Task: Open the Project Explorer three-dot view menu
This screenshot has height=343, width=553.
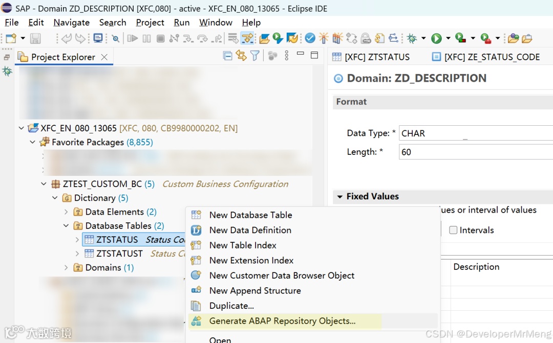Action: [287, 56]
